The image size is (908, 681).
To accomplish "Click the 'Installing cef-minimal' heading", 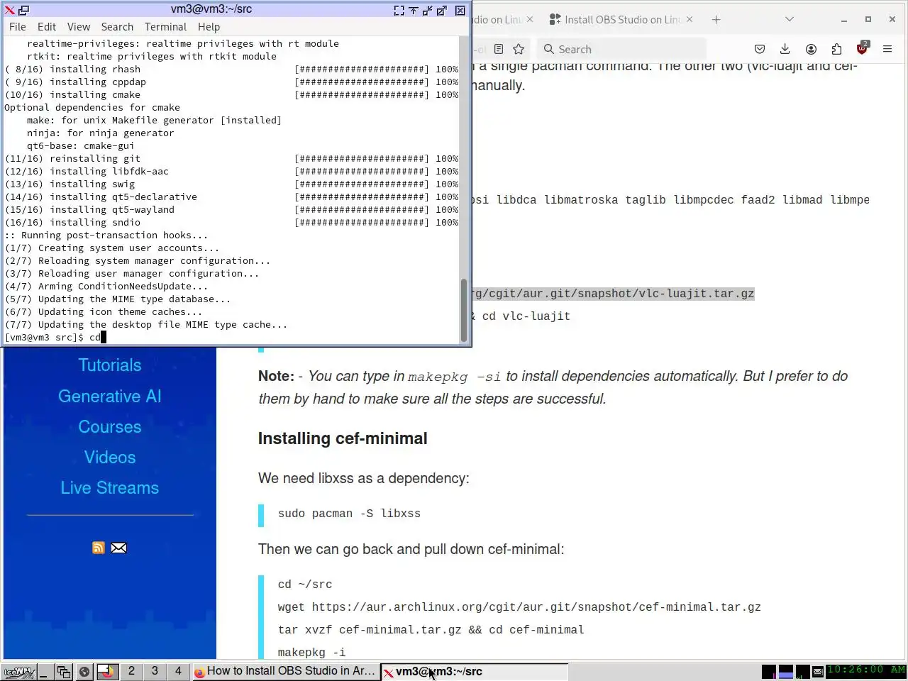I will (x=343, y=438).
